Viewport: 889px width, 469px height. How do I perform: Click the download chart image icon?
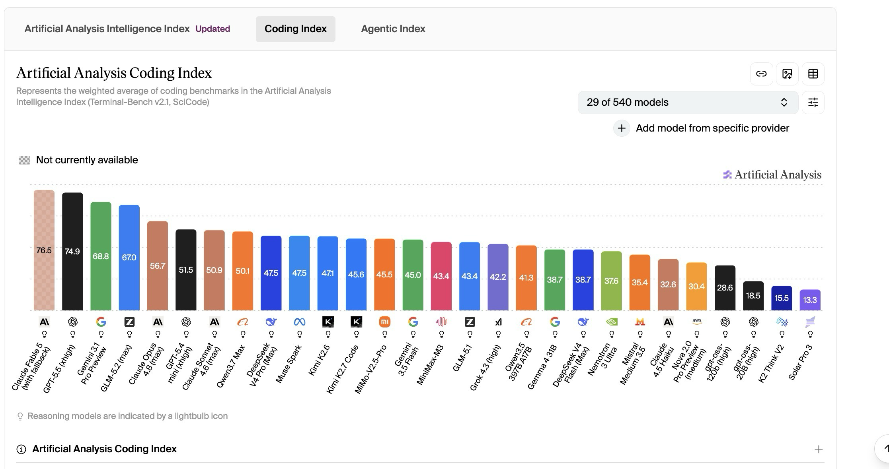(x=787, y=74)
